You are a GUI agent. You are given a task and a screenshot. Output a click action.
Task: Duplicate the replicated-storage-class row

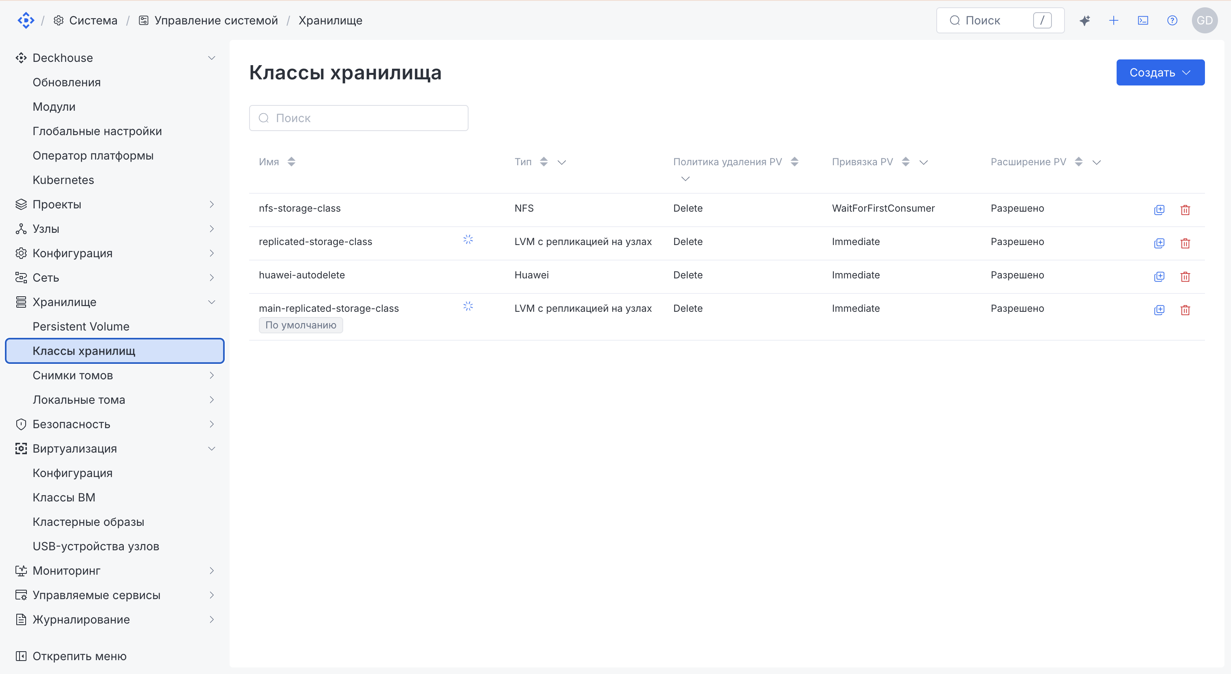click(1159, 243)
